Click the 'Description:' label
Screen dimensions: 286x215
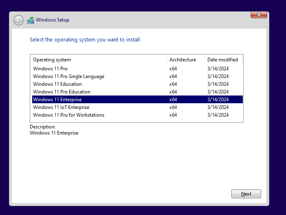[42, 127]
